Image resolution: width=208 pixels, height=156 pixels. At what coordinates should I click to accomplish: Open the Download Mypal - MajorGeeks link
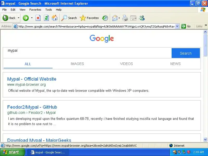39,140
